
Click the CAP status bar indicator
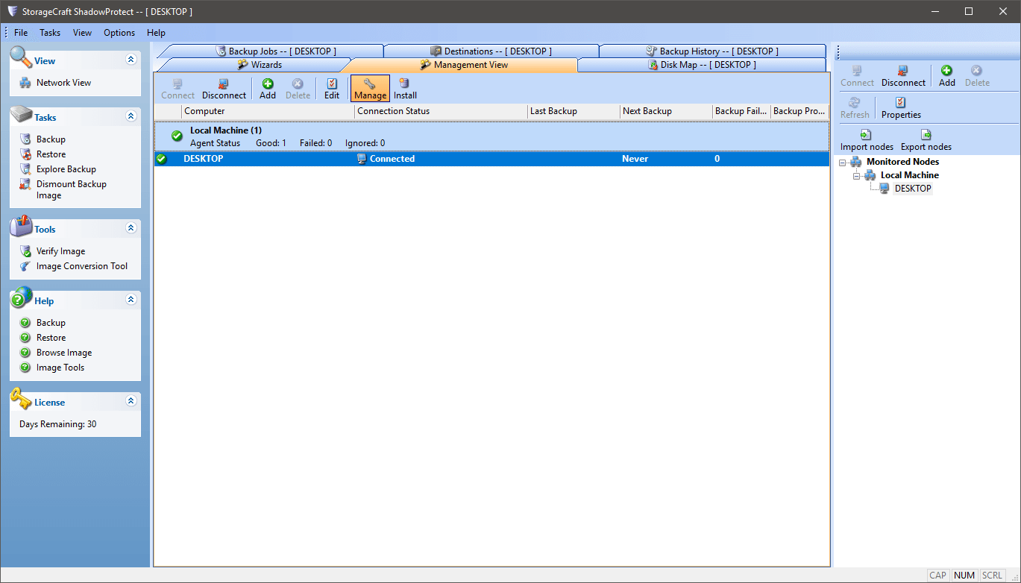pos(938,576)
